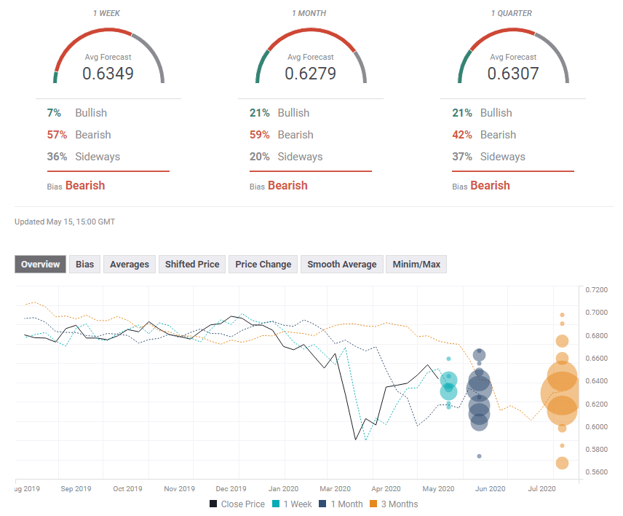This screenshot has height=516, width=623.
Task: Open the Averages tab
Action: pyautogui.click(x=130, y=265)
